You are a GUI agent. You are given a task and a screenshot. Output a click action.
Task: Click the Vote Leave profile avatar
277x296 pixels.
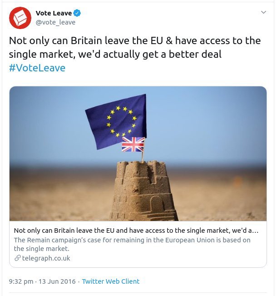pyautogui.click(x=20, y=17)
